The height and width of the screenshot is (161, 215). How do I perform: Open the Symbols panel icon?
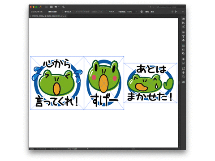[183, 40]
